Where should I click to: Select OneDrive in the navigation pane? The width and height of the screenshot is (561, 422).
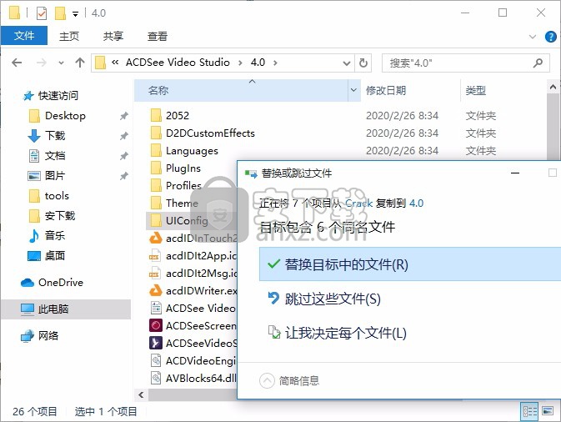point(61,283)
